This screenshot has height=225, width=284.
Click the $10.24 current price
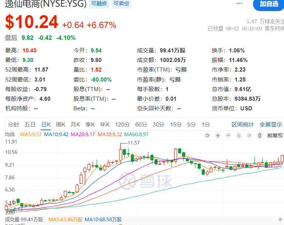[x=32, y=22]
